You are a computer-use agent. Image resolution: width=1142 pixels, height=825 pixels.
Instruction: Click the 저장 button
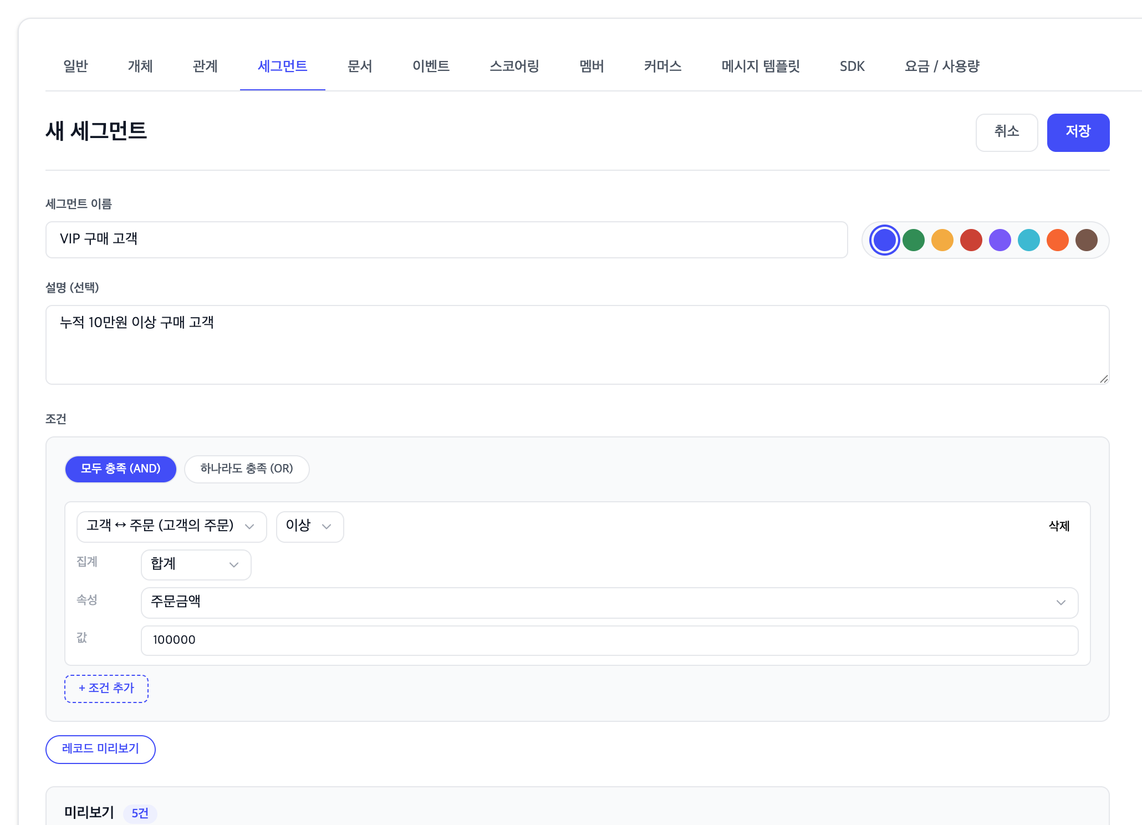pyautogui.click(x=1078, y=132)
